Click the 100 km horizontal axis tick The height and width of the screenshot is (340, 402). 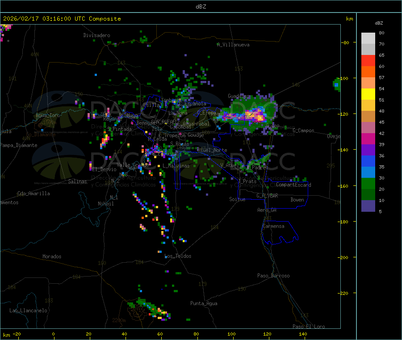tap(231, 334)
